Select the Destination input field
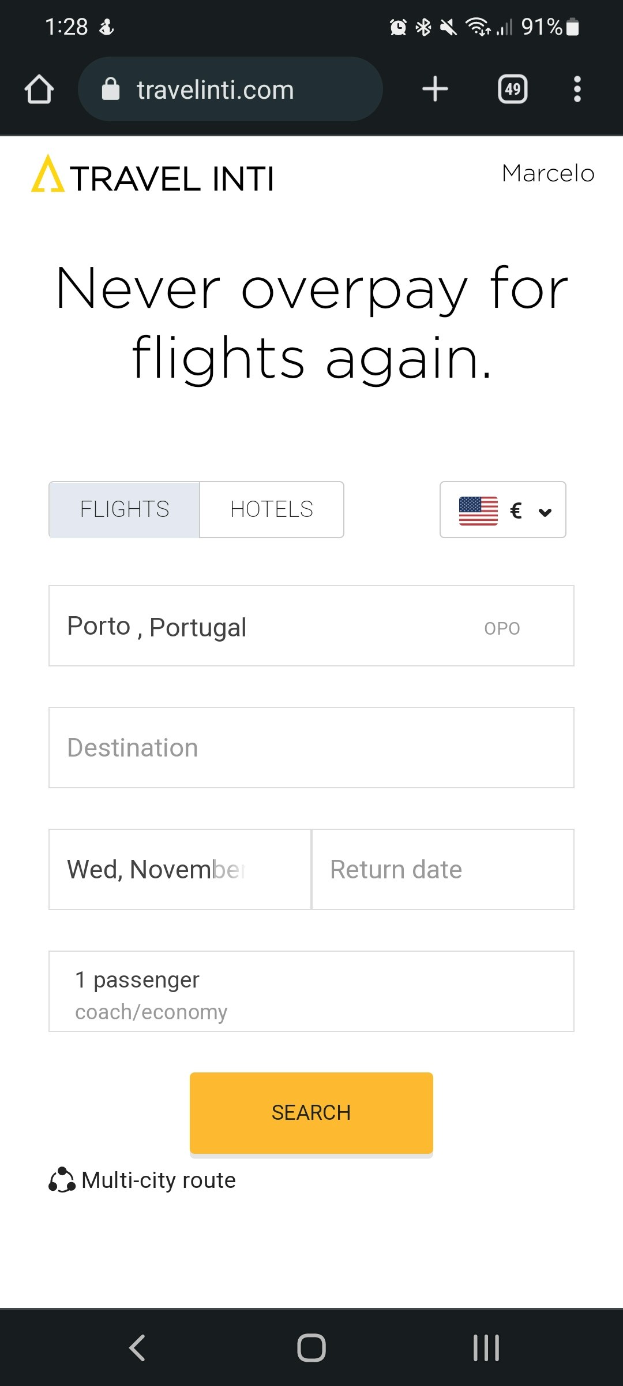 point(311,747)
